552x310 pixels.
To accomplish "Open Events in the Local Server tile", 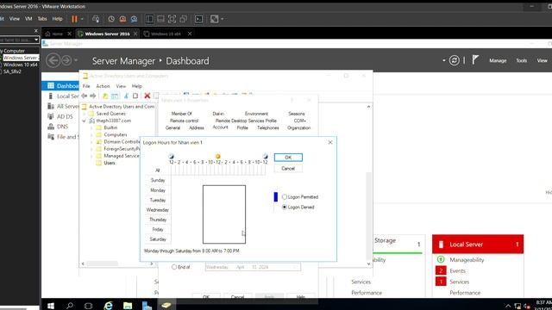I will click(x=457, y=270).
